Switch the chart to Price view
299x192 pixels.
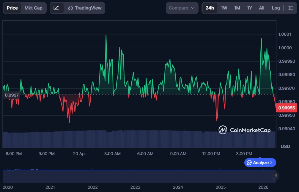click(12, 8)
